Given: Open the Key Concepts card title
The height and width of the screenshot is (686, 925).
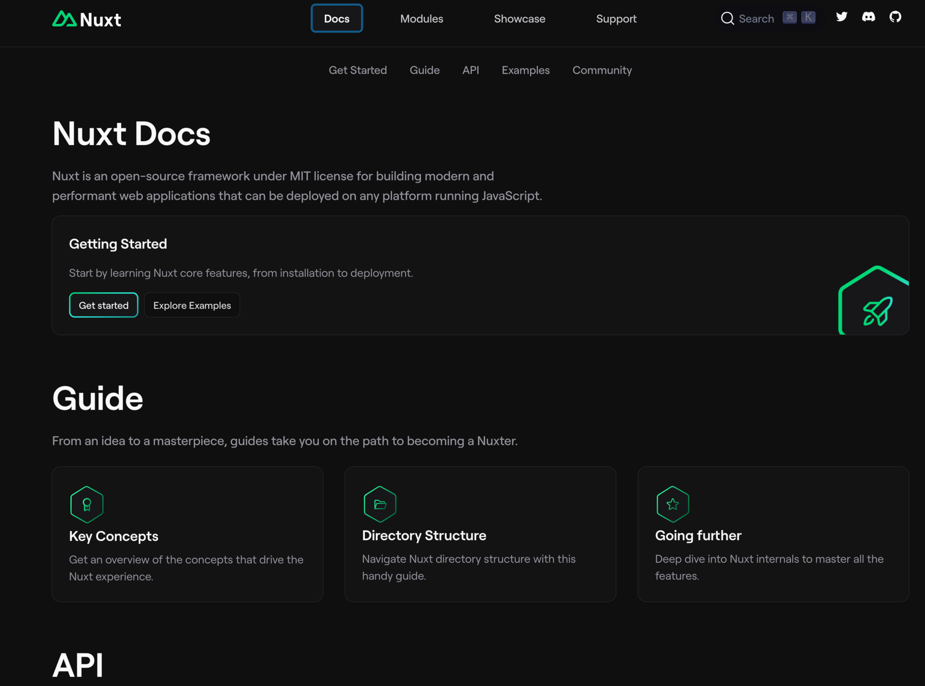Looking at the screenshot, I should (x=113, y=536).
